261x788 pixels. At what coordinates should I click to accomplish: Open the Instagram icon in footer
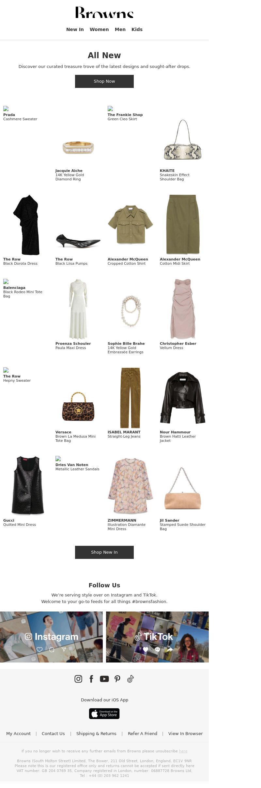(78, 679)
